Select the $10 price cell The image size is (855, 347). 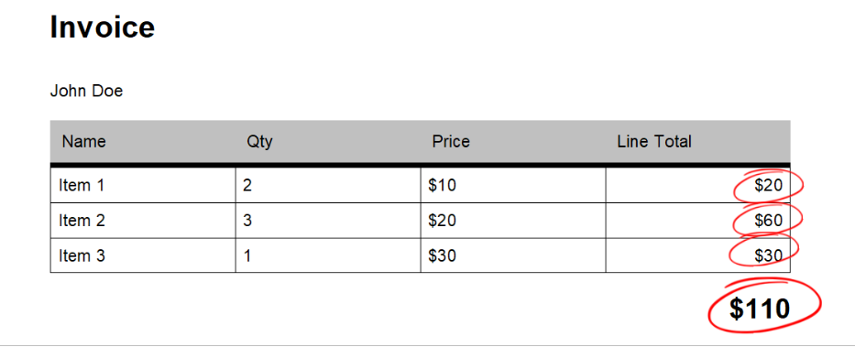pos(512,185)
